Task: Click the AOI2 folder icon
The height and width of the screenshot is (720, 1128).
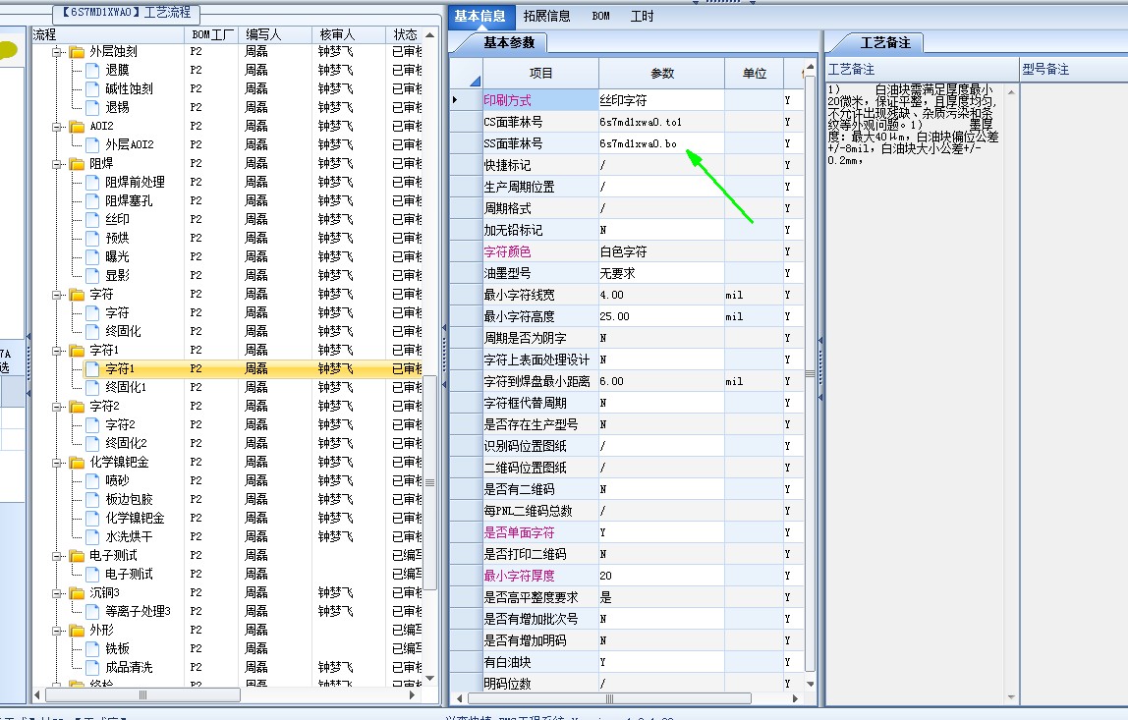Action: (77, 127)
